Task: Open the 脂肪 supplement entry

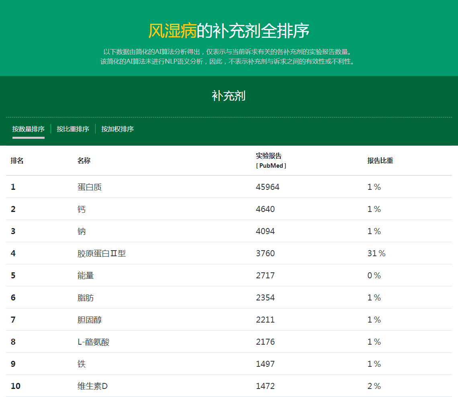Action: pyautogui.click(x=86, y=298)
